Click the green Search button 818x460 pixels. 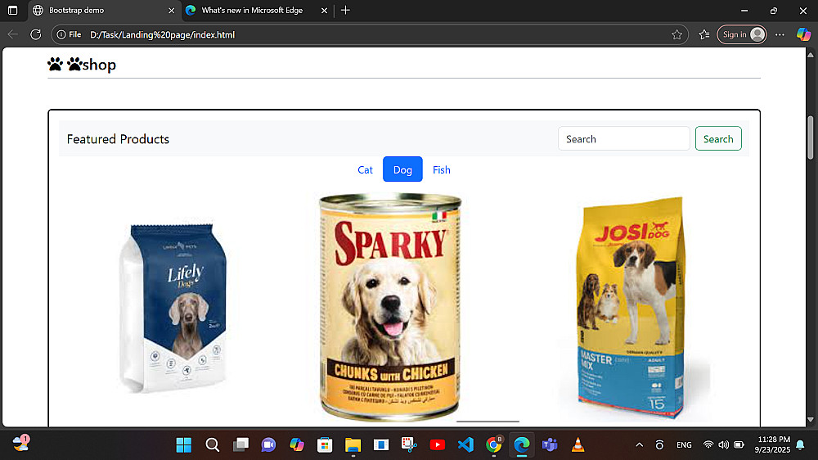click(718, 139)
